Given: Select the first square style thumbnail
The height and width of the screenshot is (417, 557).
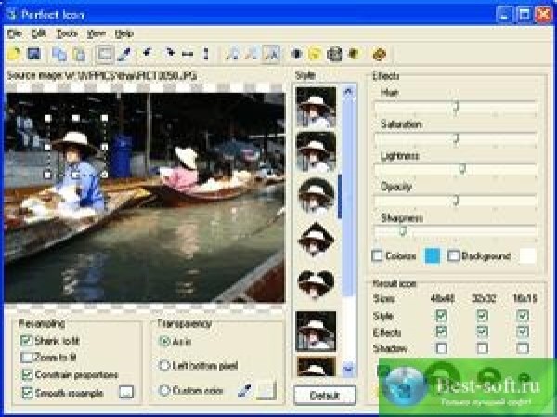Looking at the screenshot, I should click(316, 108).
